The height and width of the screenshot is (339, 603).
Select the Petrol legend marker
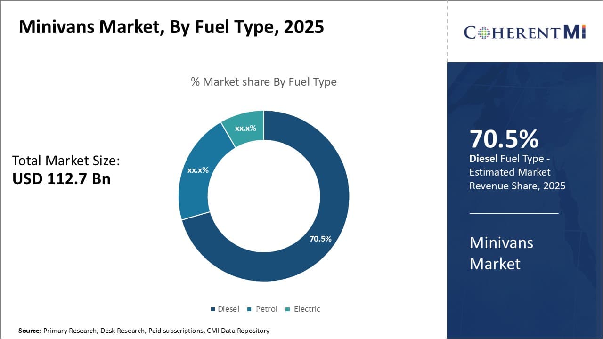coord(251,309)
